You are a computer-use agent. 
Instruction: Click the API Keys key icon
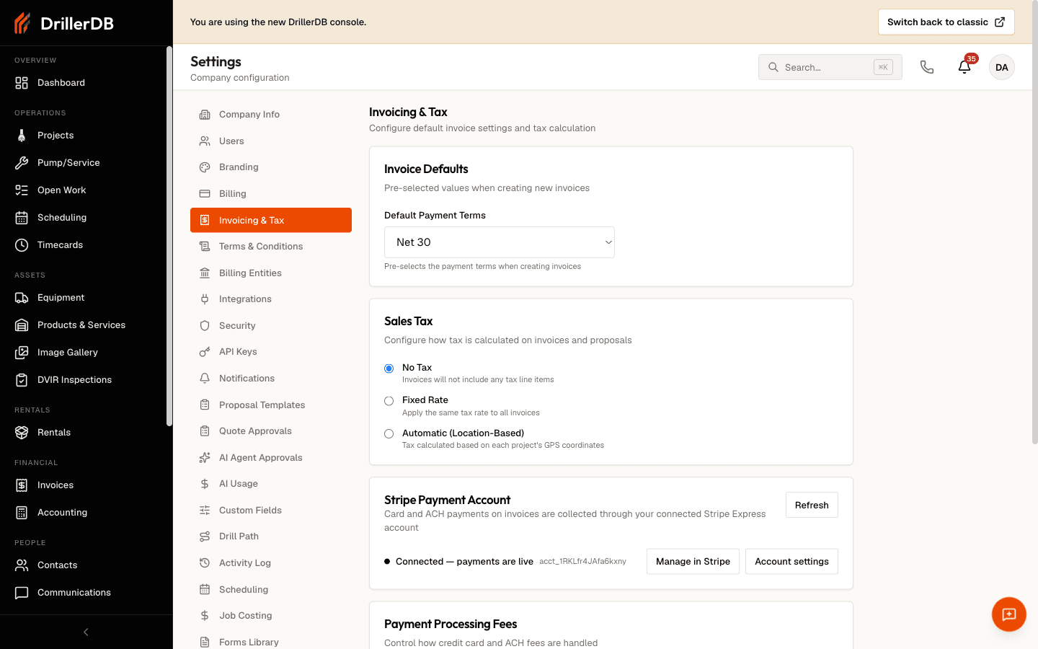[x=205, y=352]
